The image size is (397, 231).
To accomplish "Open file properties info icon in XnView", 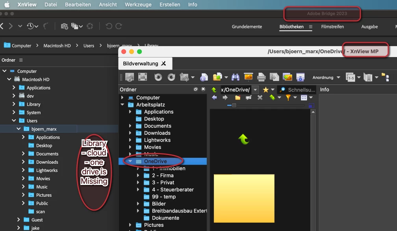I will click(x=204, y=77).
